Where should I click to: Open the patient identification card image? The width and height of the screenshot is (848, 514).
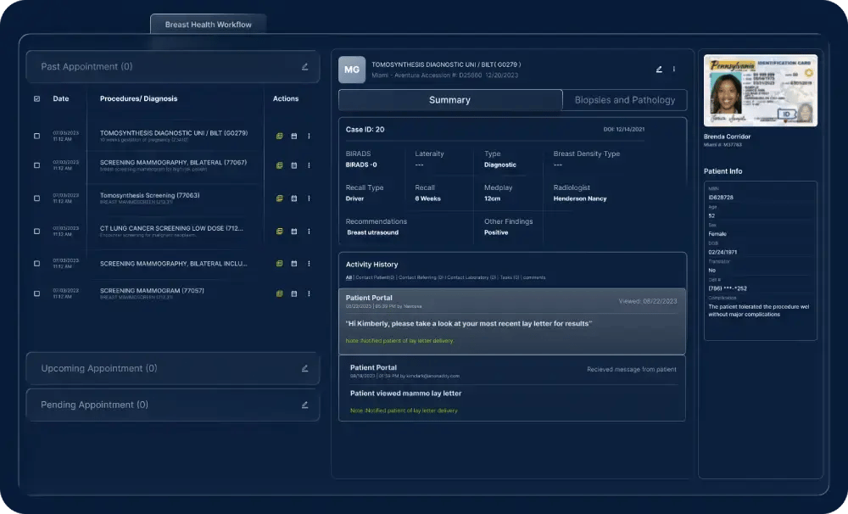pyautogui.click(x=760, y=91)
